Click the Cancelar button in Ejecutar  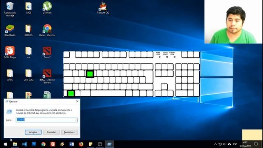point(51,132)
